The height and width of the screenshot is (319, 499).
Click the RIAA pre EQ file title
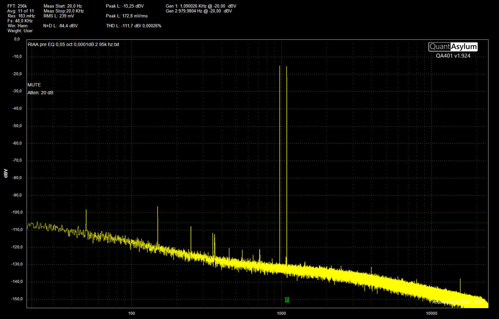point(74,44)
